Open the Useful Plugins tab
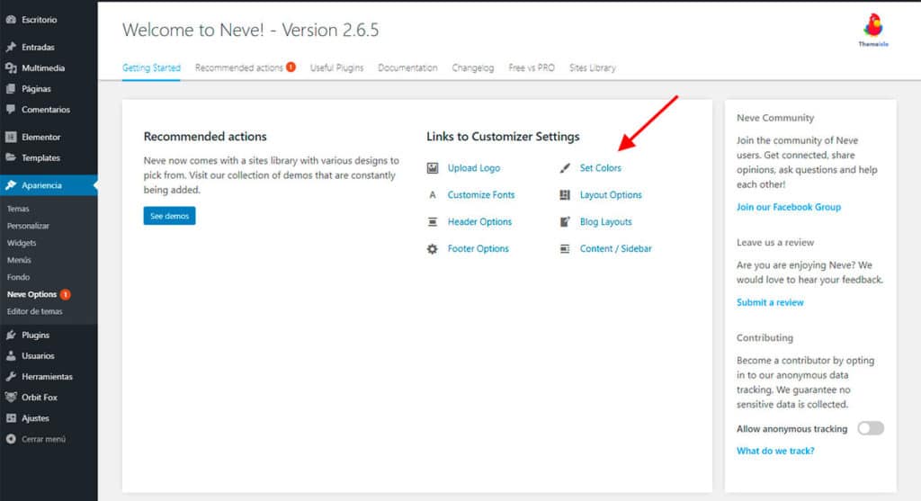This screenshot has height=501, width=921. click(x=336, y=68)
